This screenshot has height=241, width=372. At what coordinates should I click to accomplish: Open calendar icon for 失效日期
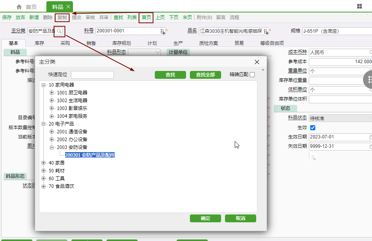click(x=370, y=147)
